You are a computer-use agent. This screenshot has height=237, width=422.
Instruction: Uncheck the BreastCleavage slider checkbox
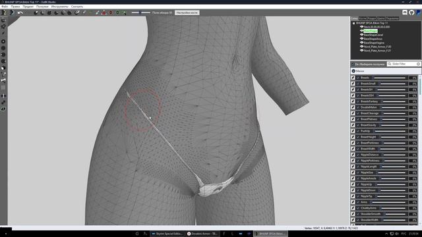[x=358, y=113]
